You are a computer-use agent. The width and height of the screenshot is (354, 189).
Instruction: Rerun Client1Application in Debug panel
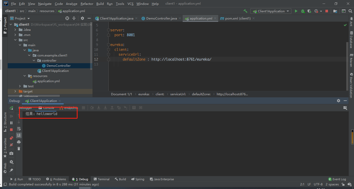pyautogui.click(x=11, y=108)
